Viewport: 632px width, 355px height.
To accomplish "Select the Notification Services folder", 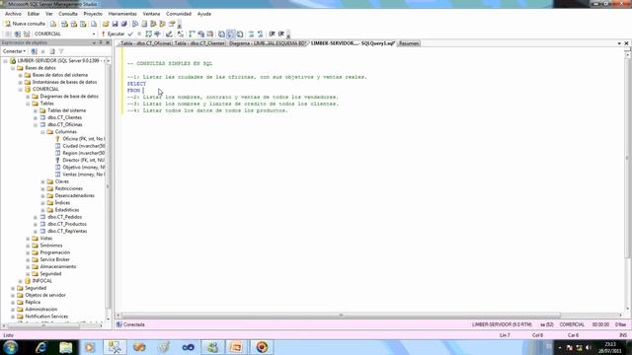I will (46, 317).
